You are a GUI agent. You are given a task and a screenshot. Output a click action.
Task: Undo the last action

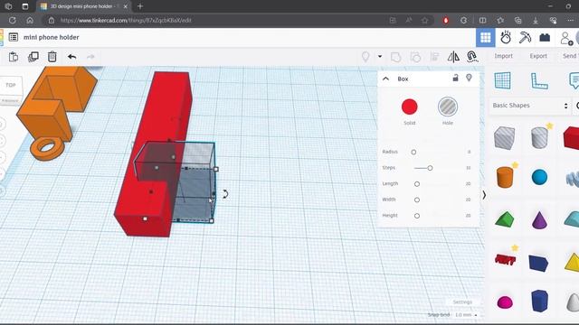click(x=71, y=57)
